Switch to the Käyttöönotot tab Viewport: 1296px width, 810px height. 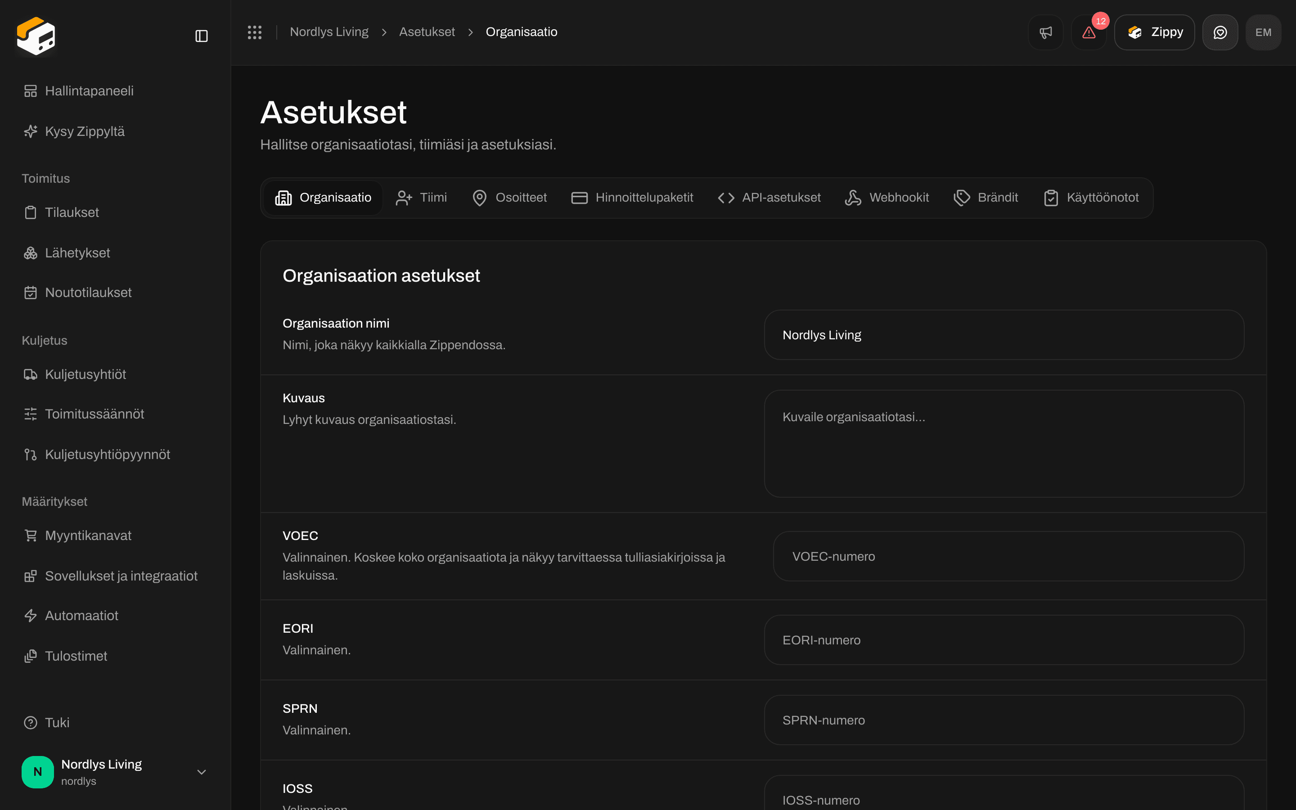pos(1091,198)
